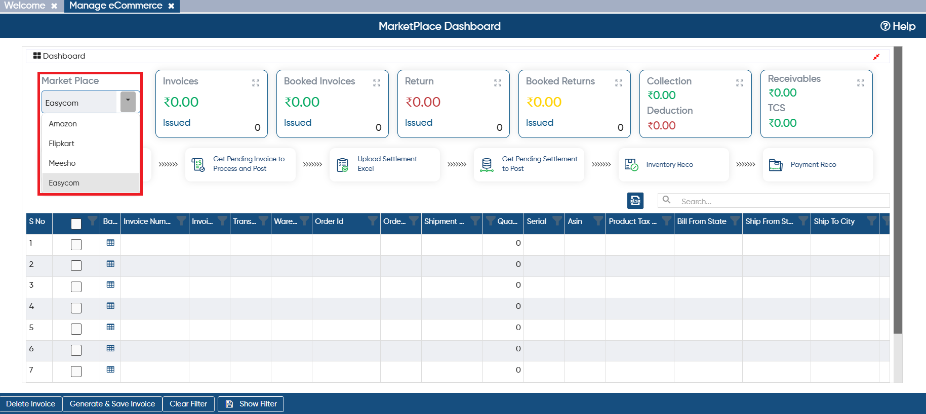
Task: Click the Clear Filter button
Action: click(x=188, y=404)
